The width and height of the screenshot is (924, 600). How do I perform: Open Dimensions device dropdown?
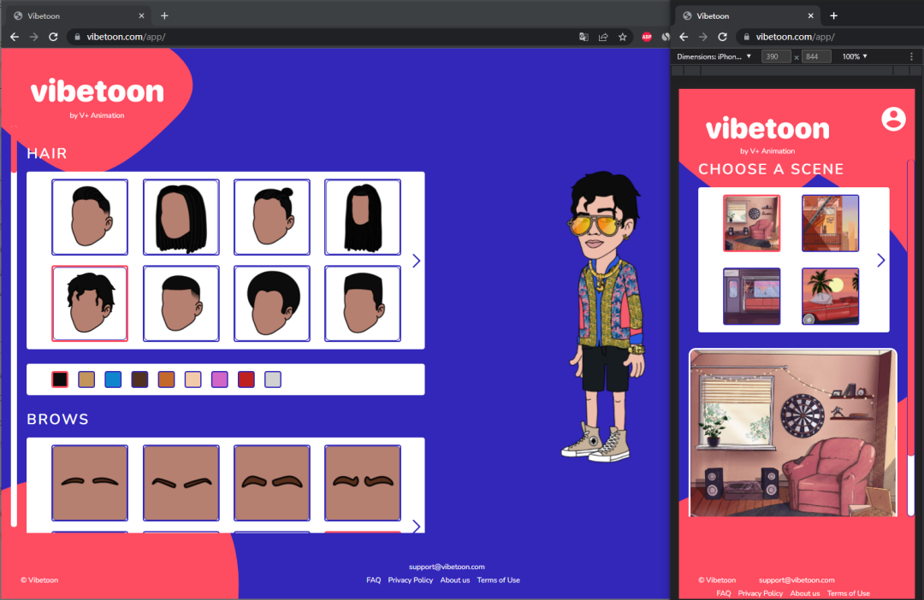(x=714, y=56)
